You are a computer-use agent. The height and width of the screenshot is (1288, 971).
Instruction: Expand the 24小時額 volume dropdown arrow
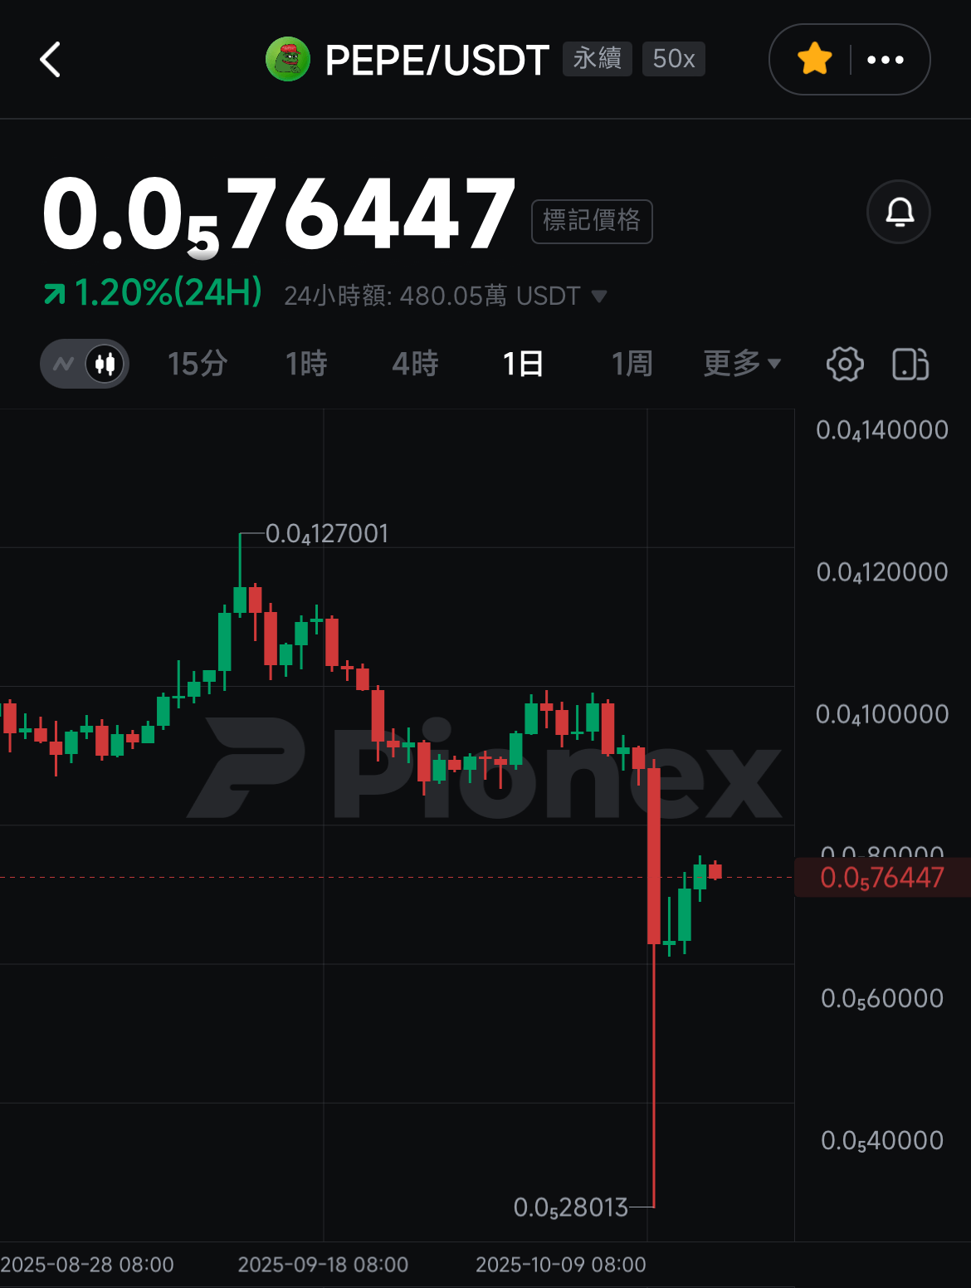(599, 296)
